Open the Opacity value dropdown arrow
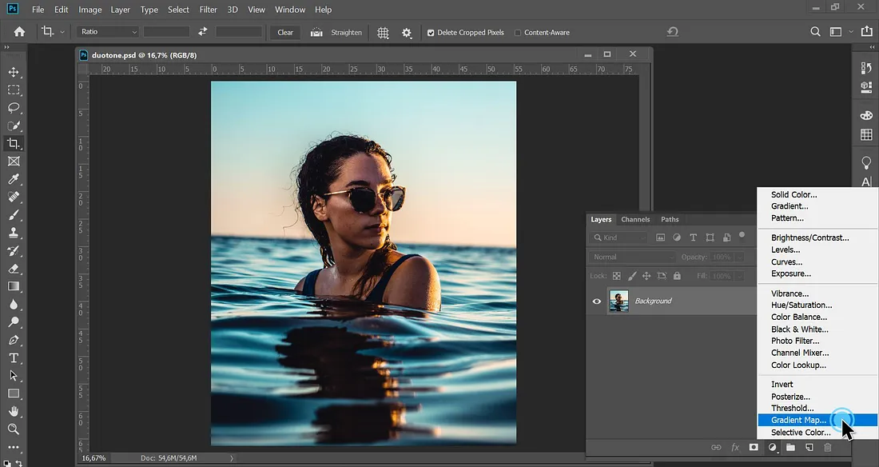Viewport: 879px width, 467px height. (x=740, y=257)
